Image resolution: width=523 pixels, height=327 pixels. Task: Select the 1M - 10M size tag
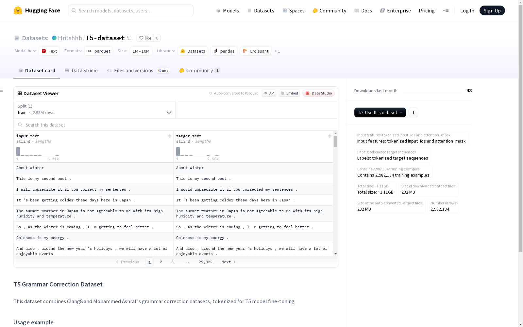[x=141, y=51]
